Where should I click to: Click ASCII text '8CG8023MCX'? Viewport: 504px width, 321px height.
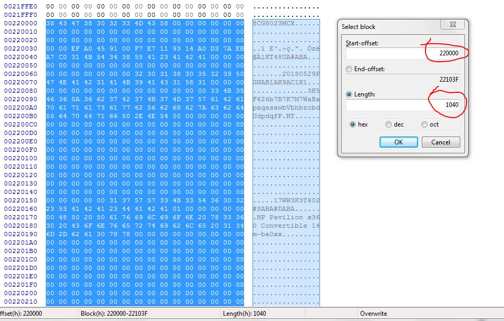tap(274, 23)
